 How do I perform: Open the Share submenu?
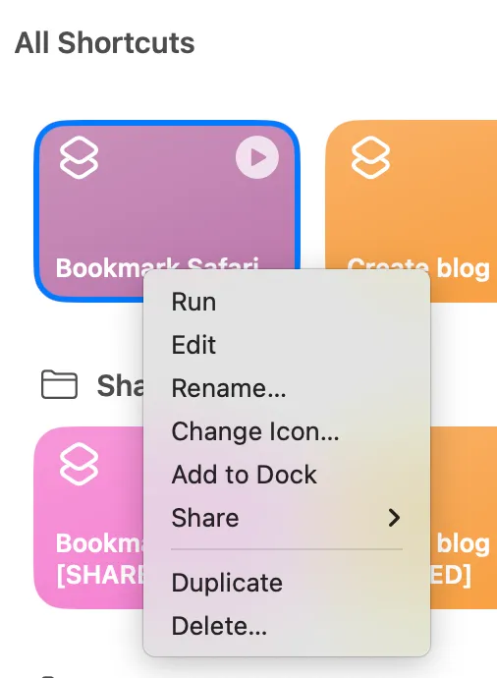[287, 518]
